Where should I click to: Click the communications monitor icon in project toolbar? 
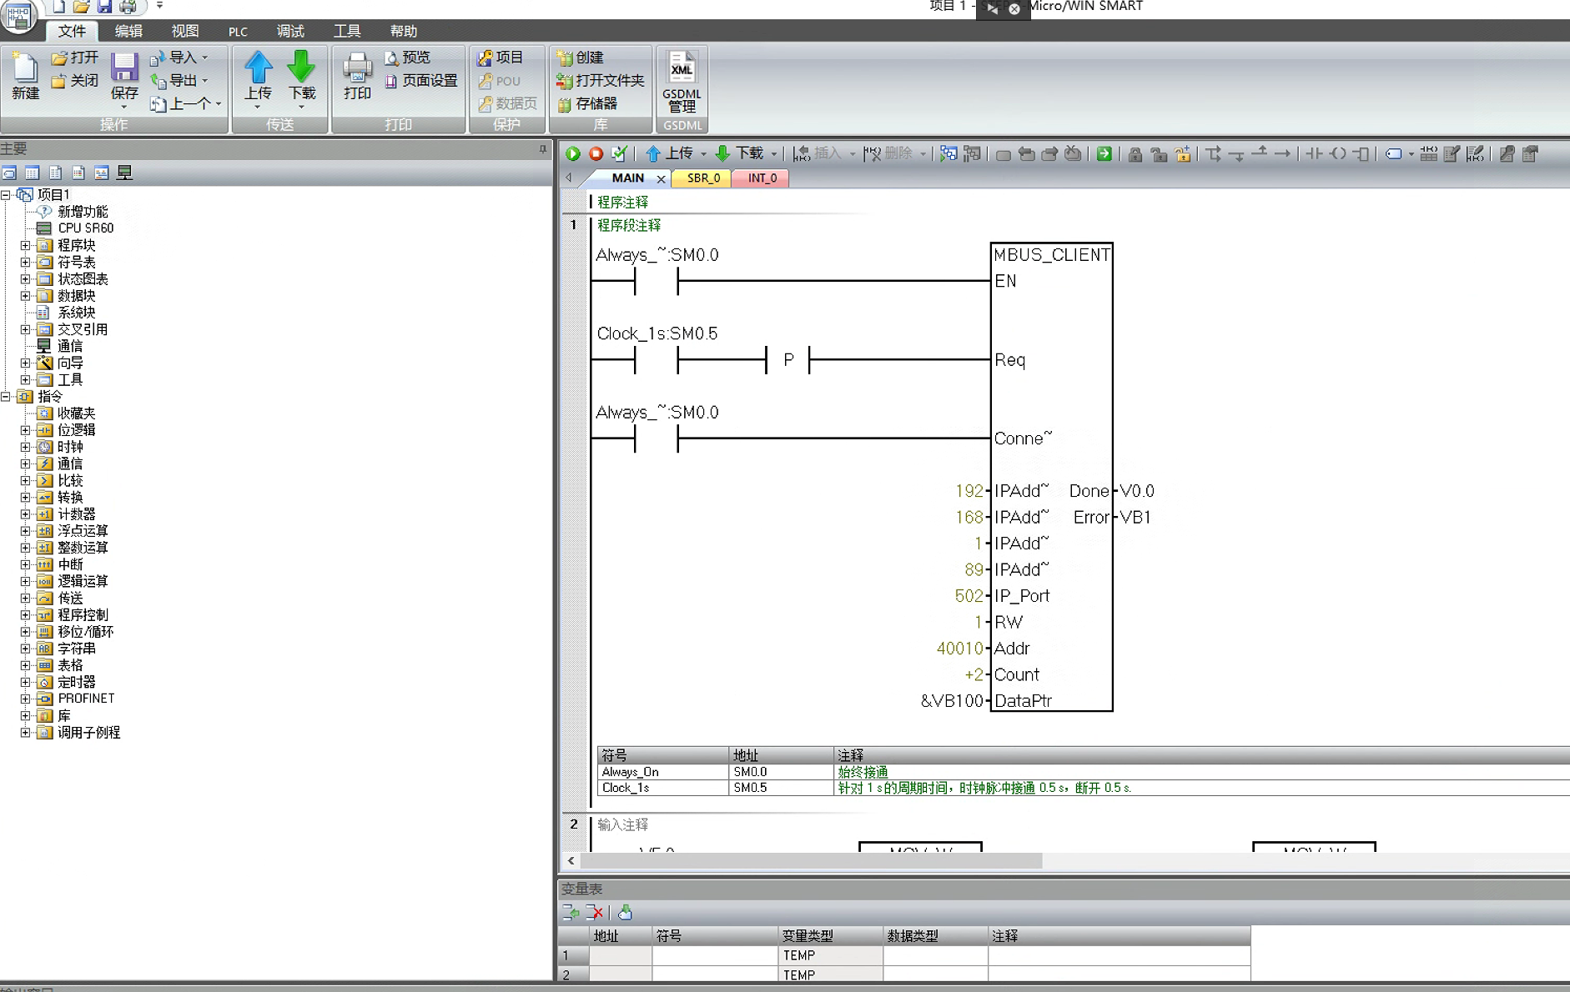[x=124, y=173]
